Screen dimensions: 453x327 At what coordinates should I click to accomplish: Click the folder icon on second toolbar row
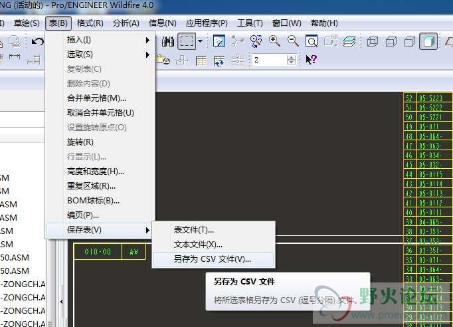(163, 60)
